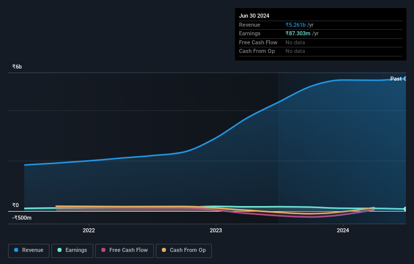Toggle the Free Cash Flow legend button
This screenshot has height=264, width=414.
point(125,250)
